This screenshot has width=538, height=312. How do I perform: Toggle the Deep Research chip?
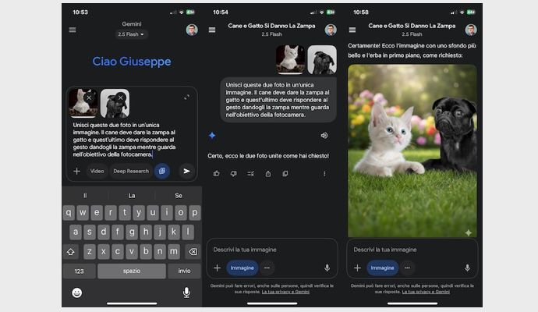pyautogui.click(x=130, y=171)
